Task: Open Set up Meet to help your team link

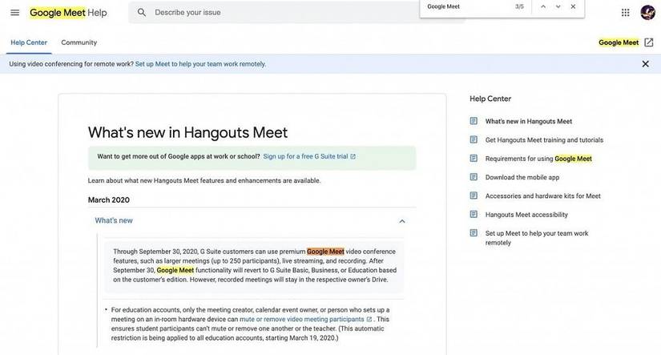Action: (x=200, y=64)
